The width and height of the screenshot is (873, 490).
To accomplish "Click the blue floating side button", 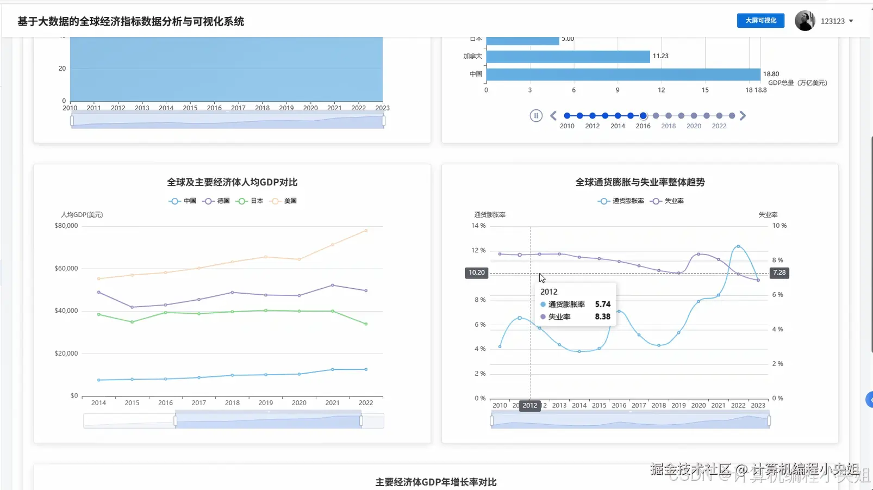I will click(x=869, y=400).
